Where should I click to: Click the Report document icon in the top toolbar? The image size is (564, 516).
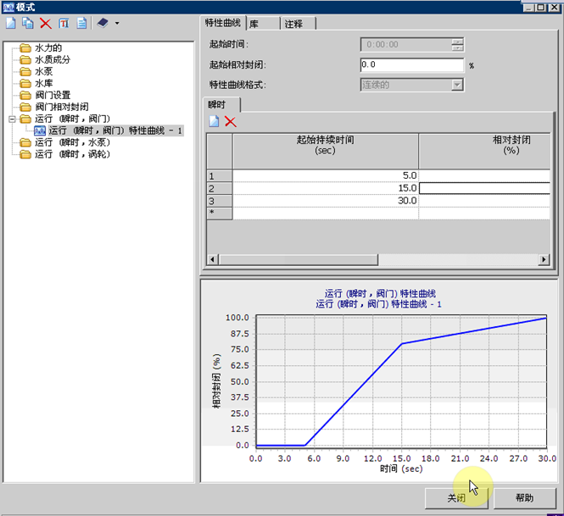(81, 24)
